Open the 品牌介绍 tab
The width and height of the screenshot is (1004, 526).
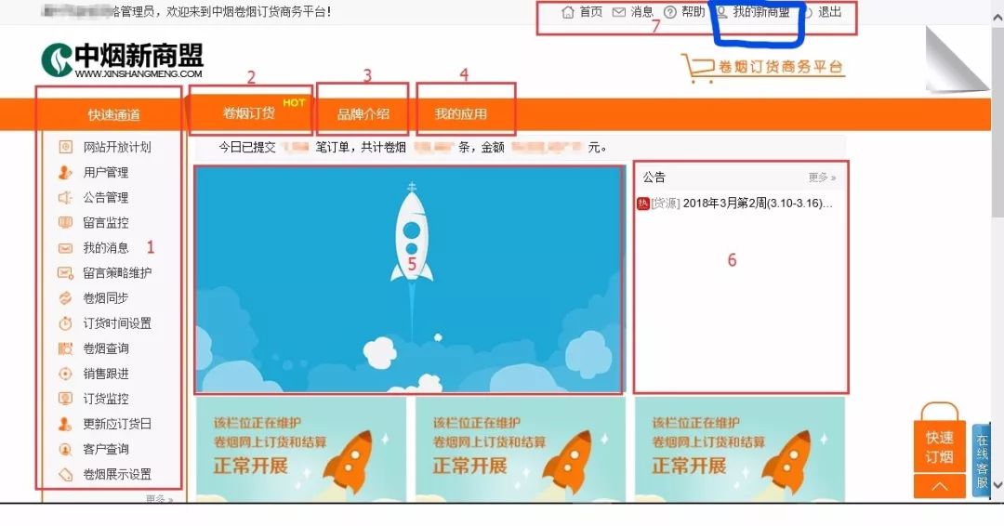pos(363,114)
